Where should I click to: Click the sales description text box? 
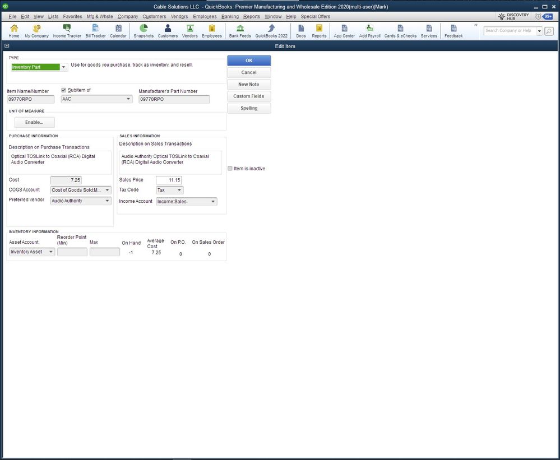tap(170, 162)
